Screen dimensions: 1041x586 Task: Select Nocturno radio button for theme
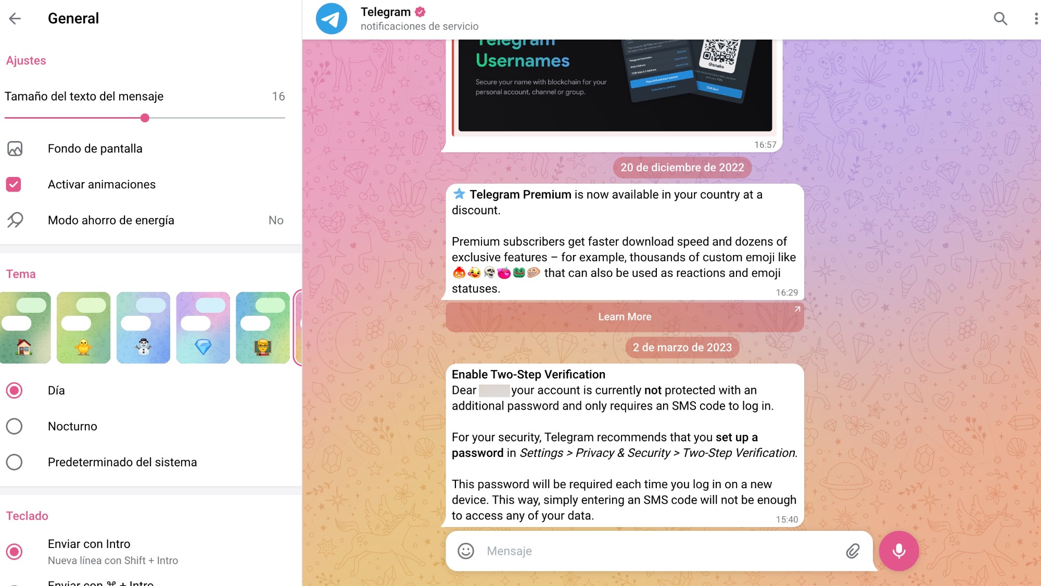tap(14, 426)
